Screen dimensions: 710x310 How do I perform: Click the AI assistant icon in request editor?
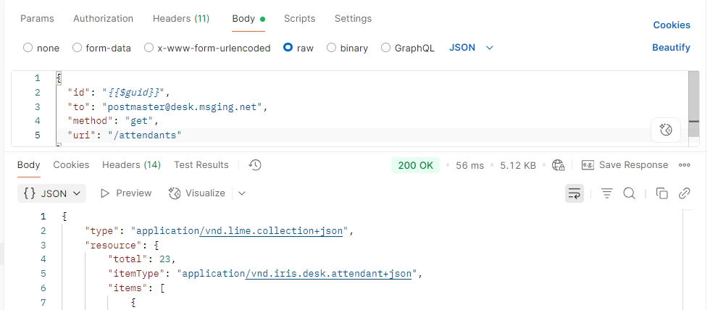tap(665, 130)
